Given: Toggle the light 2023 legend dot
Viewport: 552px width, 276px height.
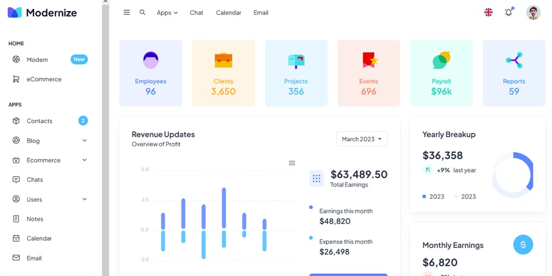Looking at the screenshot, I should (x=456, y=197).
